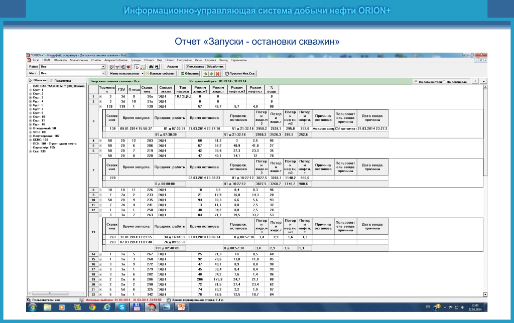Open the media player taskbar icon
The height and width of the screenshot is (323, 514).
click(x=62, y=307)
